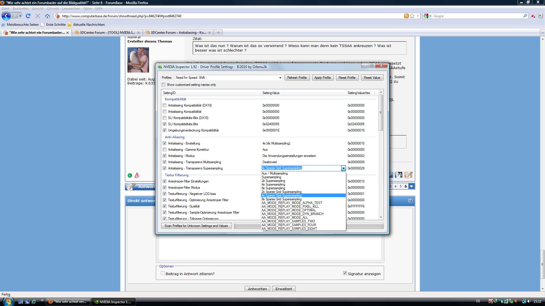Screen dimensions: 545x306
Task: Click the Firefox back arrow button
Action: pyautogui.click(x=6, y=16)
